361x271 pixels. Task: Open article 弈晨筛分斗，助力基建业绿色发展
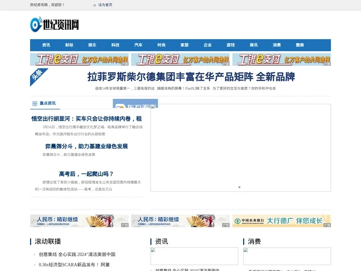point(87,147)
